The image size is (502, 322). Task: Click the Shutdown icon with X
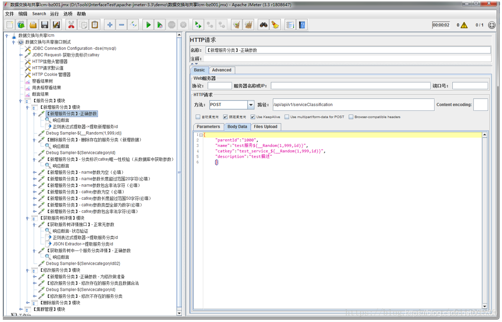[183, 25]
